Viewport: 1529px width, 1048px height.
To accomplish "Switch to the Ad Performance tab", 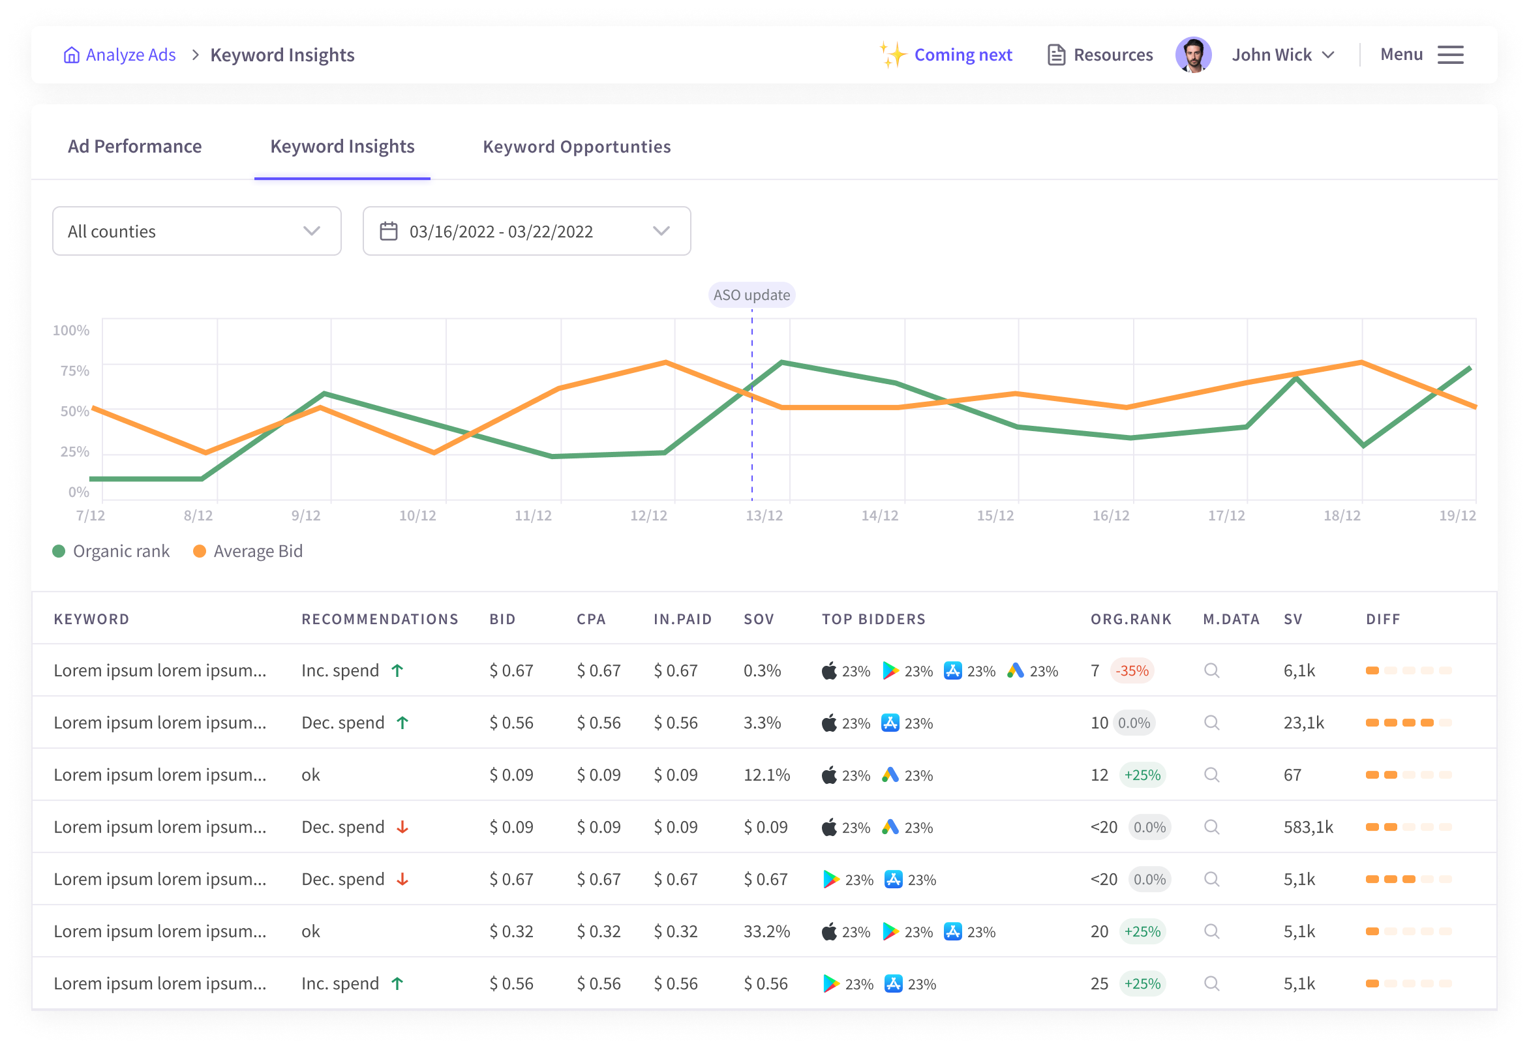I will (x=135, y=146).
